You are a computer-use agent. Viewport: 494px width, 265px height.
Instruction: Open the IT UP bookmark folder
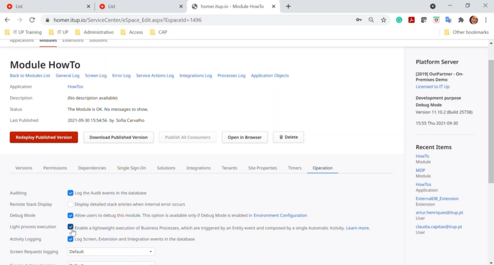tap(59, 32)
